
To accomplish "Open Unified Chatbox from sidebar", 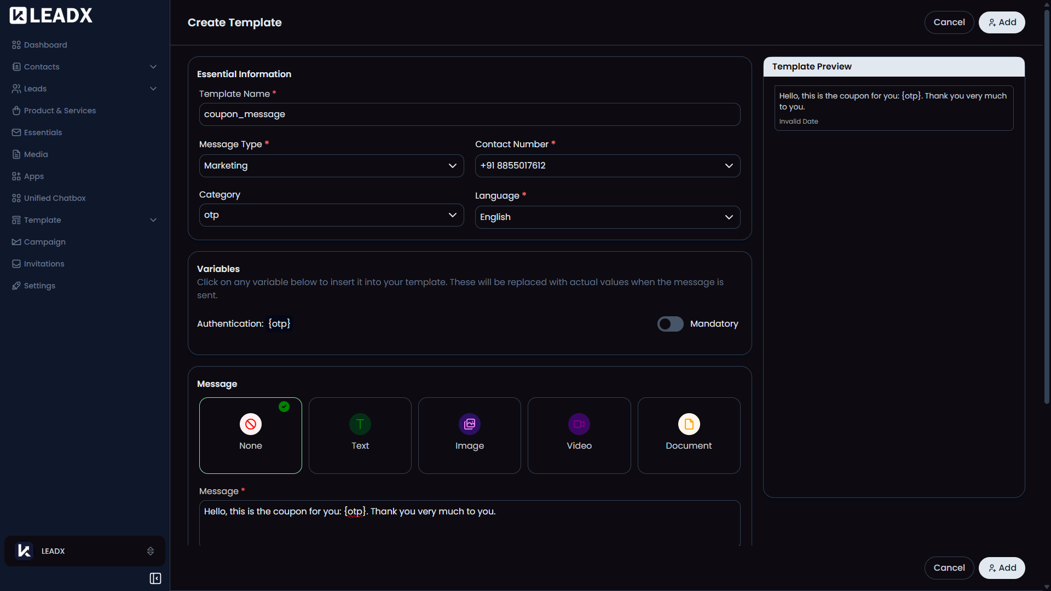I will (x=55, y=198).
